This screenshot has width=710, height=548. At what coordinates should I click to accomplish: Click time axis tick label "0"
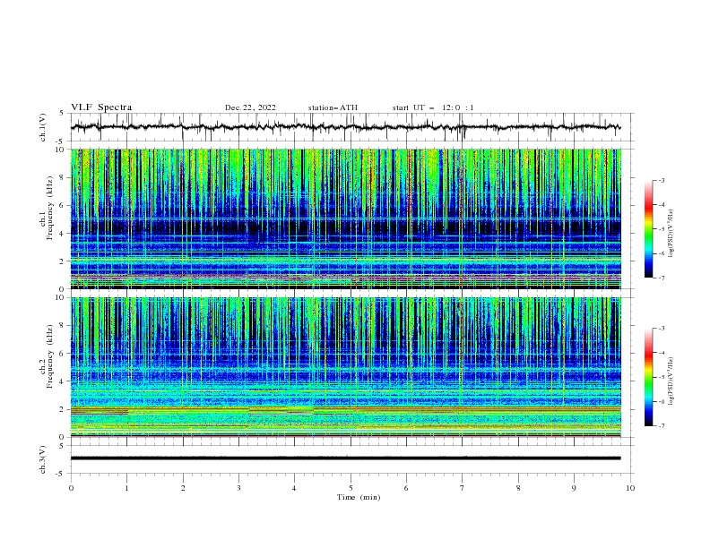[71, 488]
